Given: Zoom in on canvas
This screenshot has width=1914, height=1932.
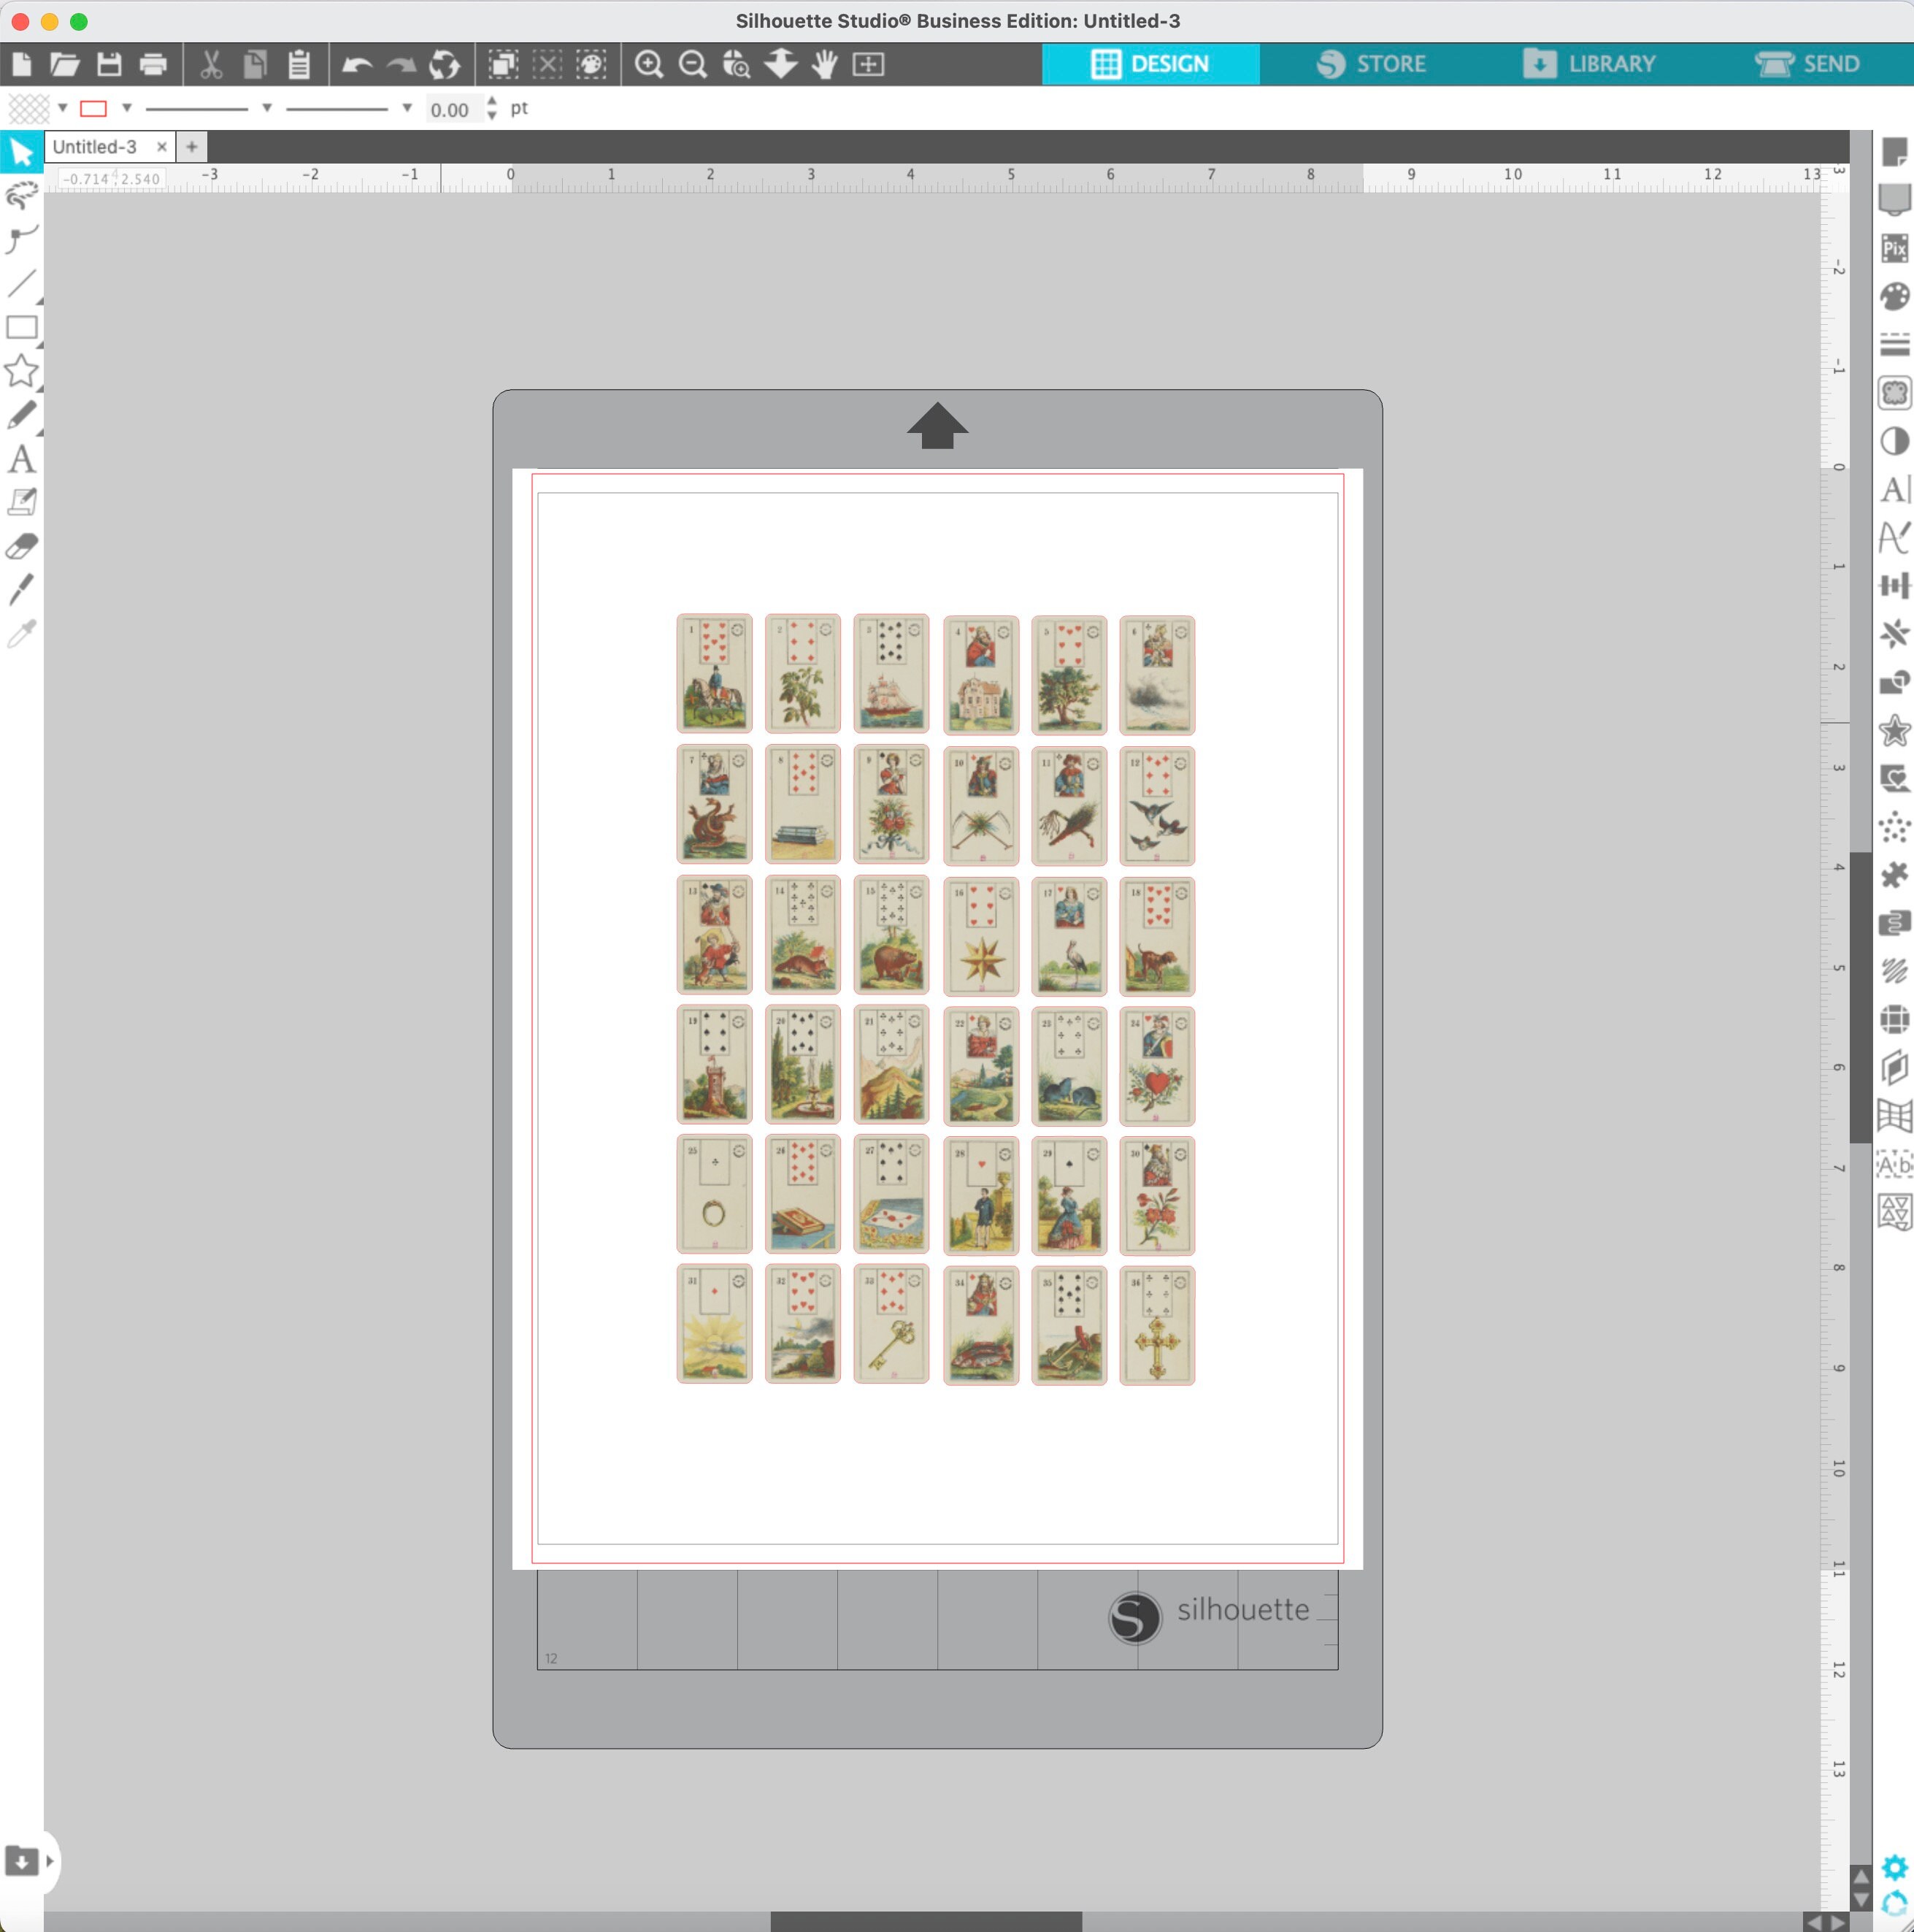Looking at the screenshot, I should point(649,64).
